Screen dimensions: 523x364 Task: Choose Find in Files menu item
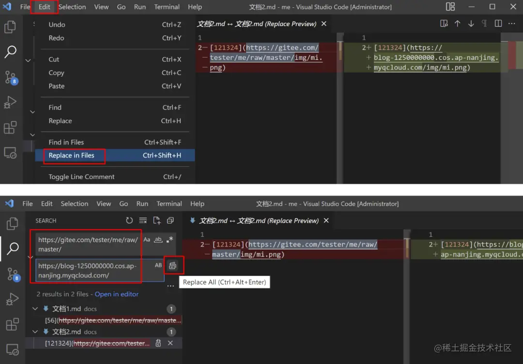(115, 142)
